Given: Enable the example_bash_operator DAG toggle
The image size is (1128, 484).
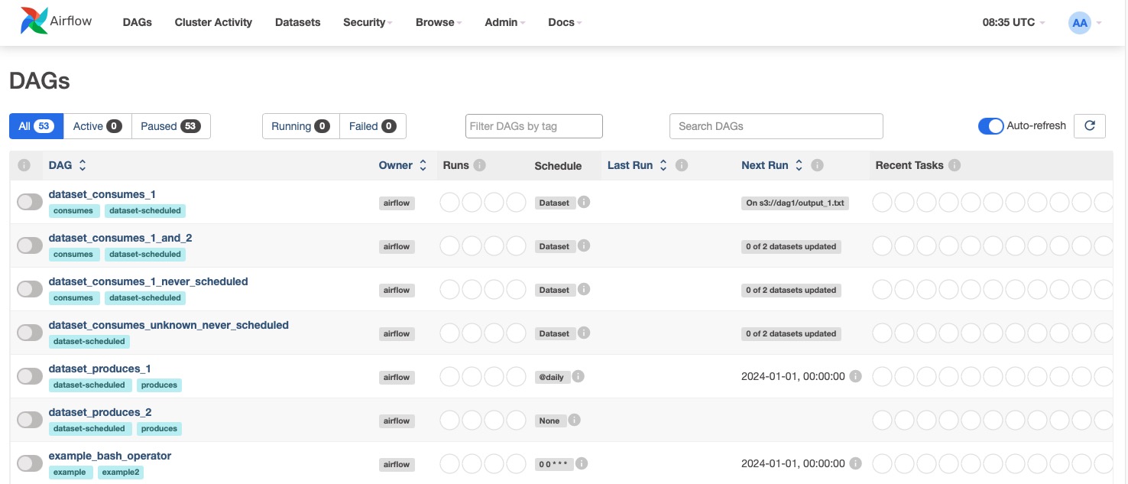Looking at the screenshot, I should click(x=30, y=463).
